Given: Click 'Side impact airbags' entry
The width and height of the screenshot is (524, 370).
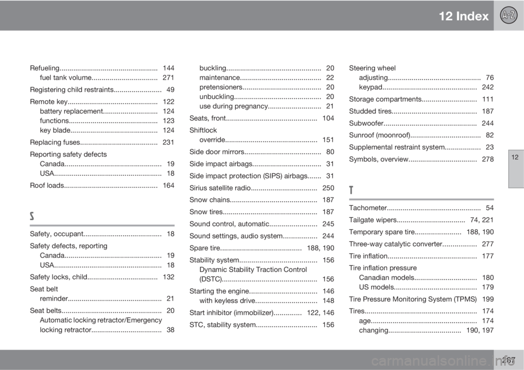Looking at the screenshot, I should [x=261, y=164].
